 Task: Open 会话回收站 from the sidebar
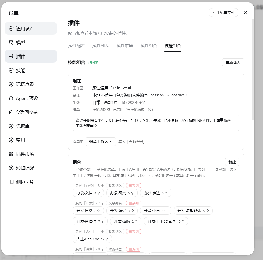31,112
